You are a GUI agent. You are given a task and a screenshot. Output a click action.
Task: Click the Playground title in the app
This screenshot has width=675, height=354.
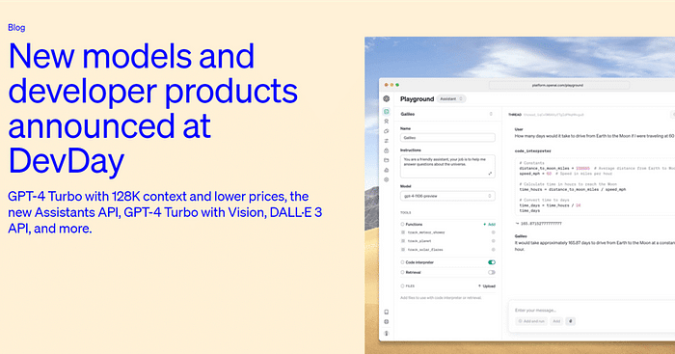click(417, 99)
